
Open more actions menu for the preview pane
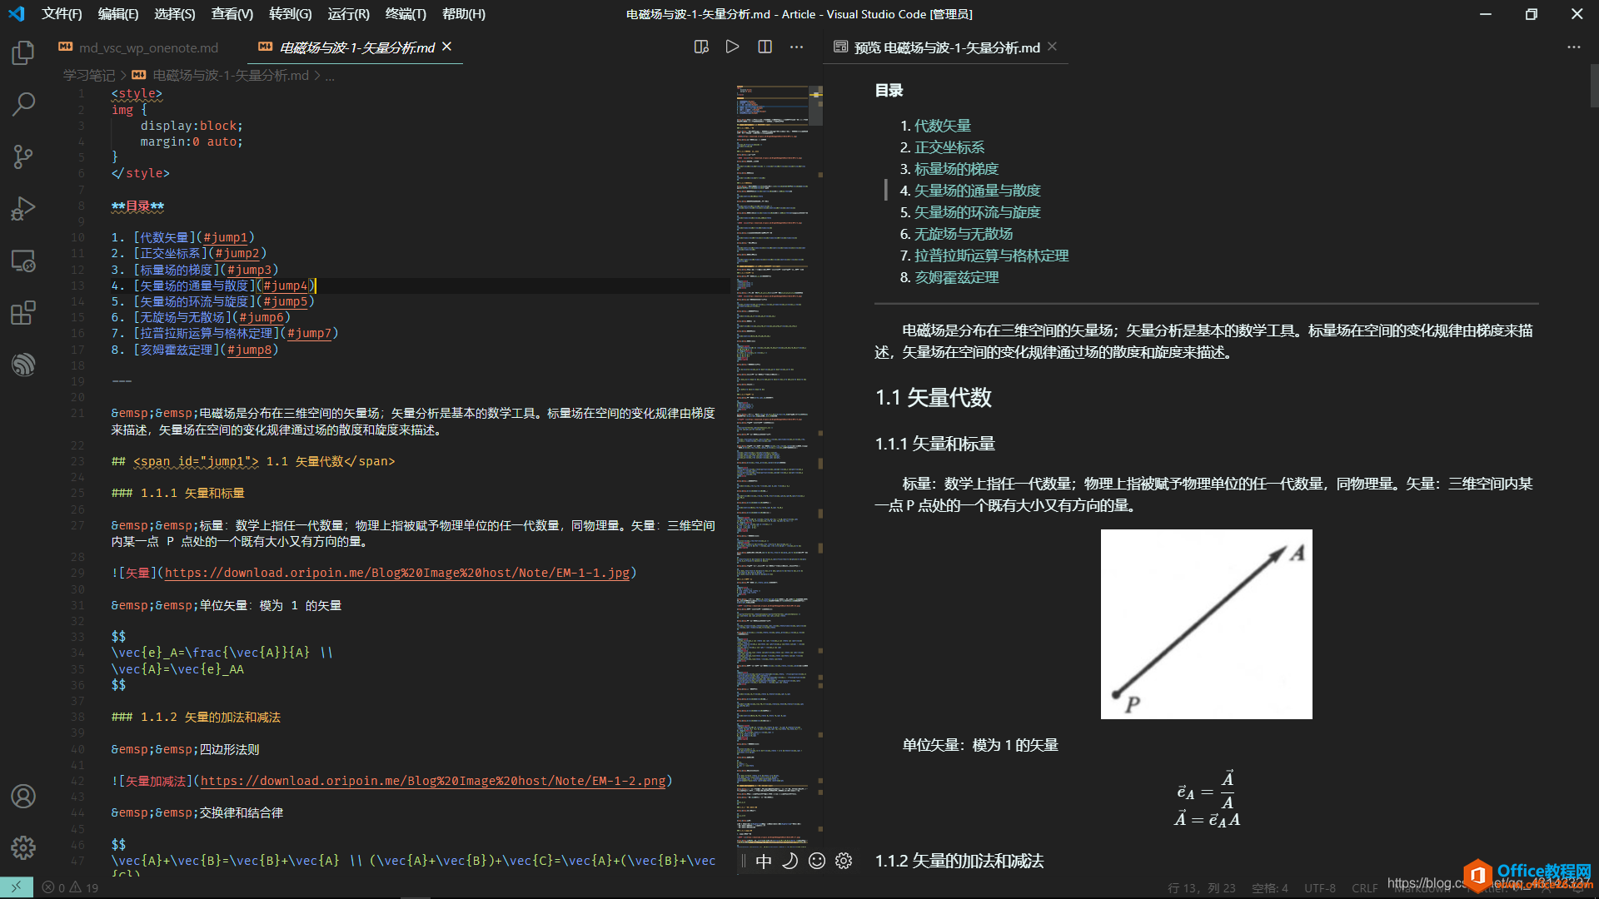pos(1573,47)
